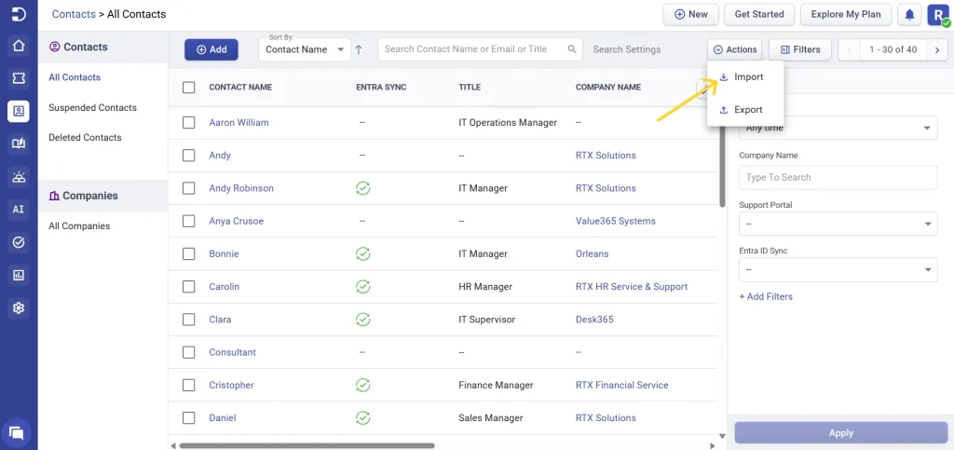Click the Apply filters button
Screen dimensions: 954x450
tap(841, 433)
